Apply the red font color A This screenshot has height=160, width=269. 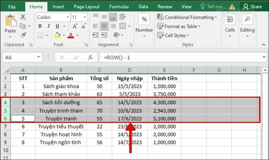click(x=71, y=35)
